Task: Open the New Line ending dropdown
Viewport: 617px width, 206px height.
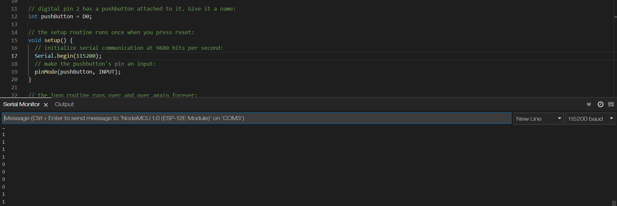Action: coord(538,118)
